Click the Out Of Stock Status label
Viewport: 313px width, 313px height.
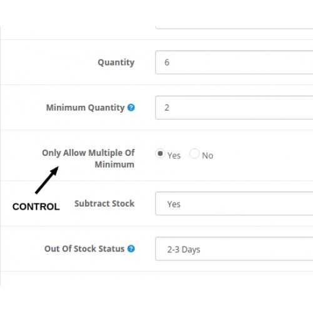(x=85, y=249)
